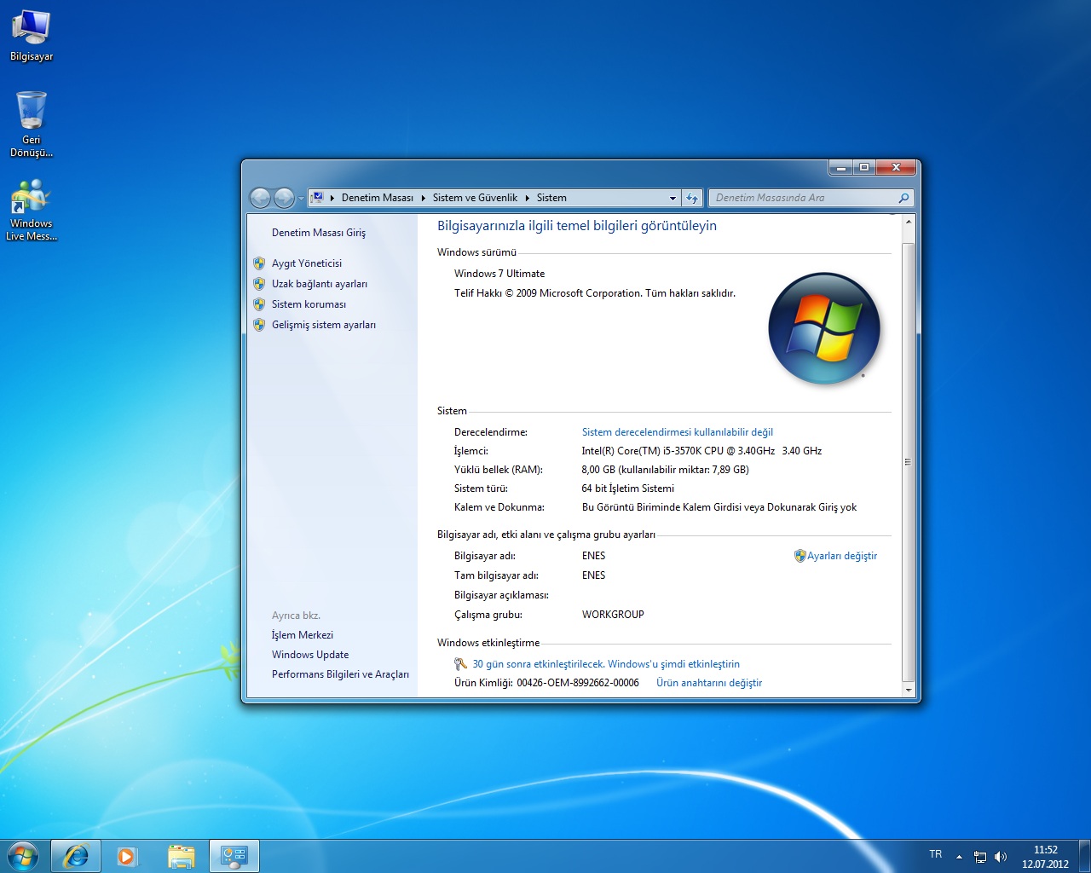Open recent pages dropdown next to Forward
Image resolution: width=1091 pixels, height=873 pixels.
tap(301, 199)
